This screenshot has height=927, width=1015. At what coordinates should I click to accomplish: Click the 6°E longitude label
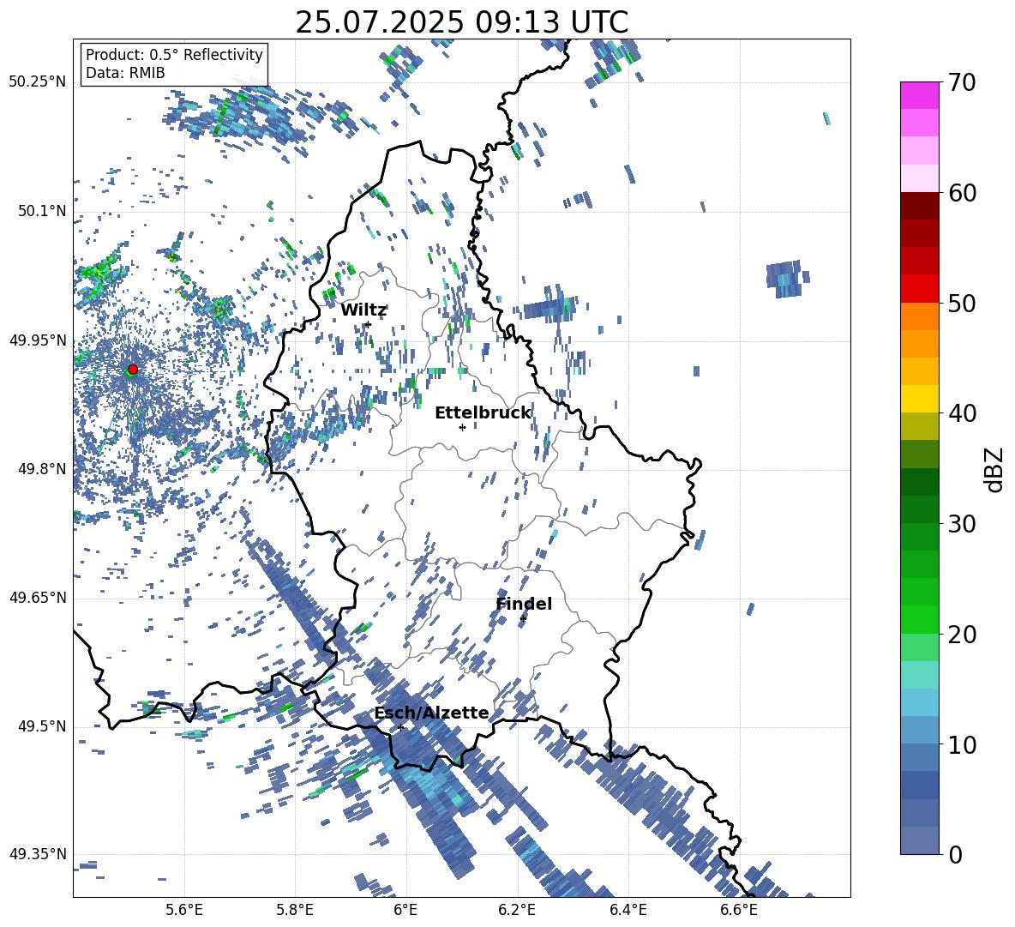pos(405,910)
